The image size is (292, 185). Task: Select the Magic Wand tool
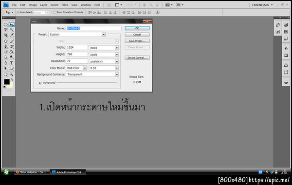click(12, 30)
